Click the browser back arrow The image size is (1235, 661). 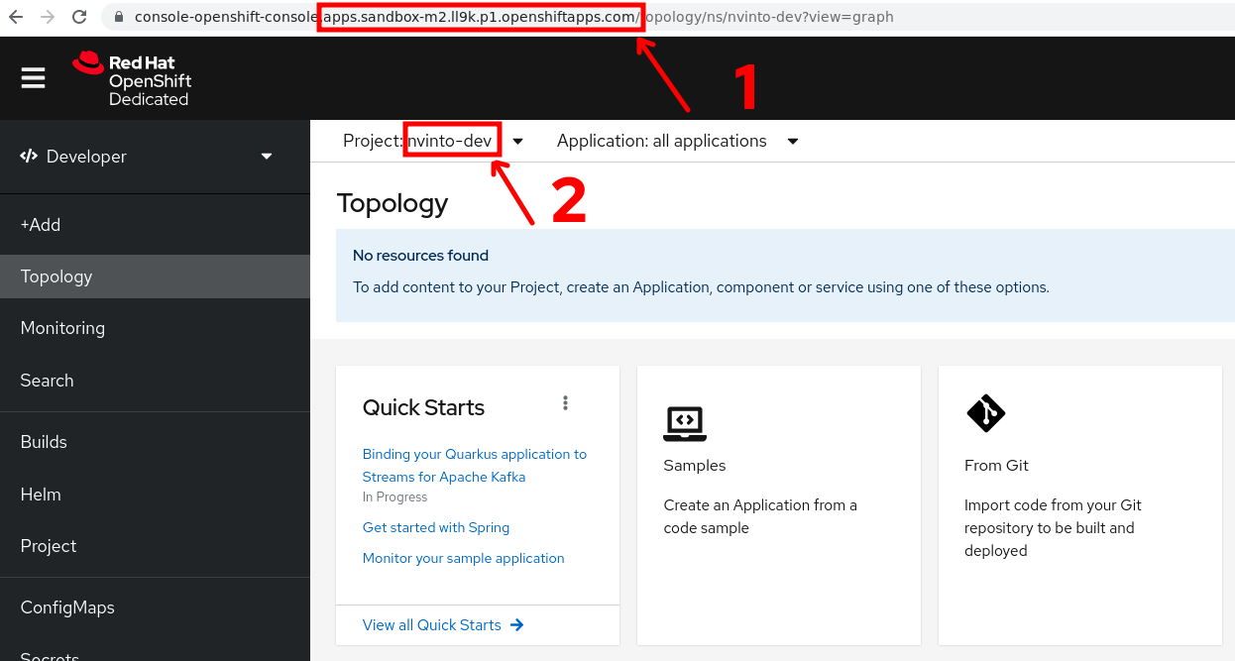(x=15, y=16)
